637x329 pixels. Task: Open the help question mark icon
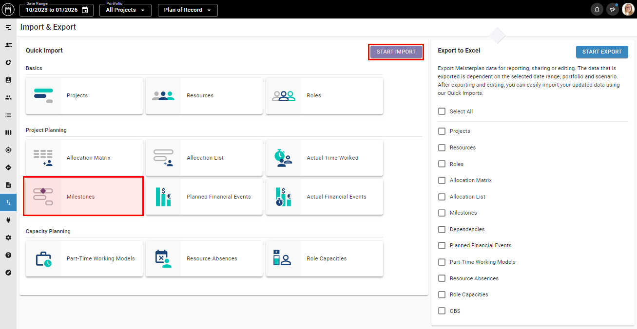coord(8,255)
